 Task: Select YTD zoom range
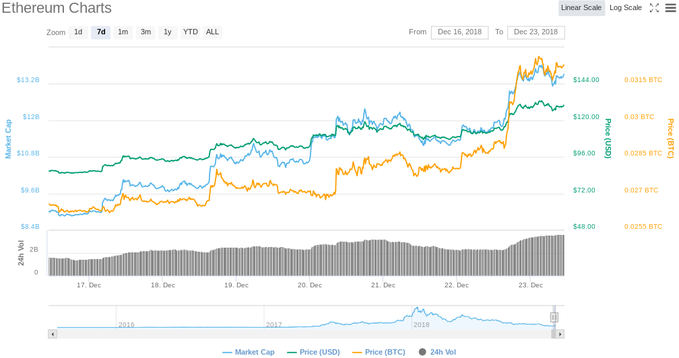tap(190, 32)
